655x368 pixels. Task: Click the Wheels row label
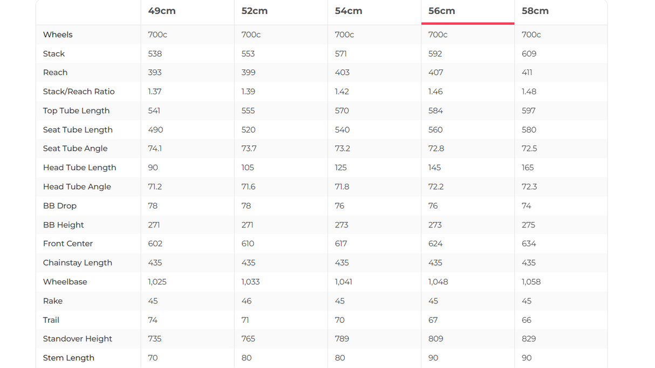(x=58, y=34)
